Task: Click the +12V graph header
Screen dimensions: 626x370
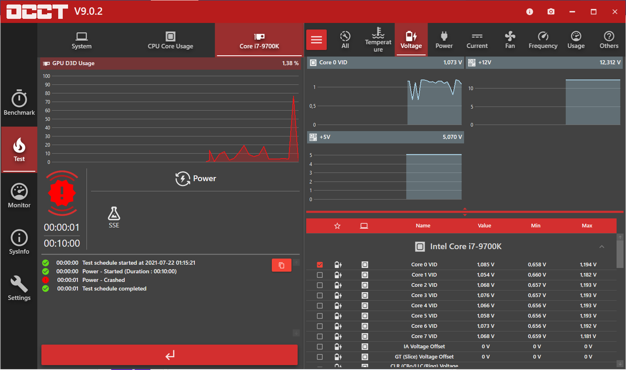Action: [544, 63]
